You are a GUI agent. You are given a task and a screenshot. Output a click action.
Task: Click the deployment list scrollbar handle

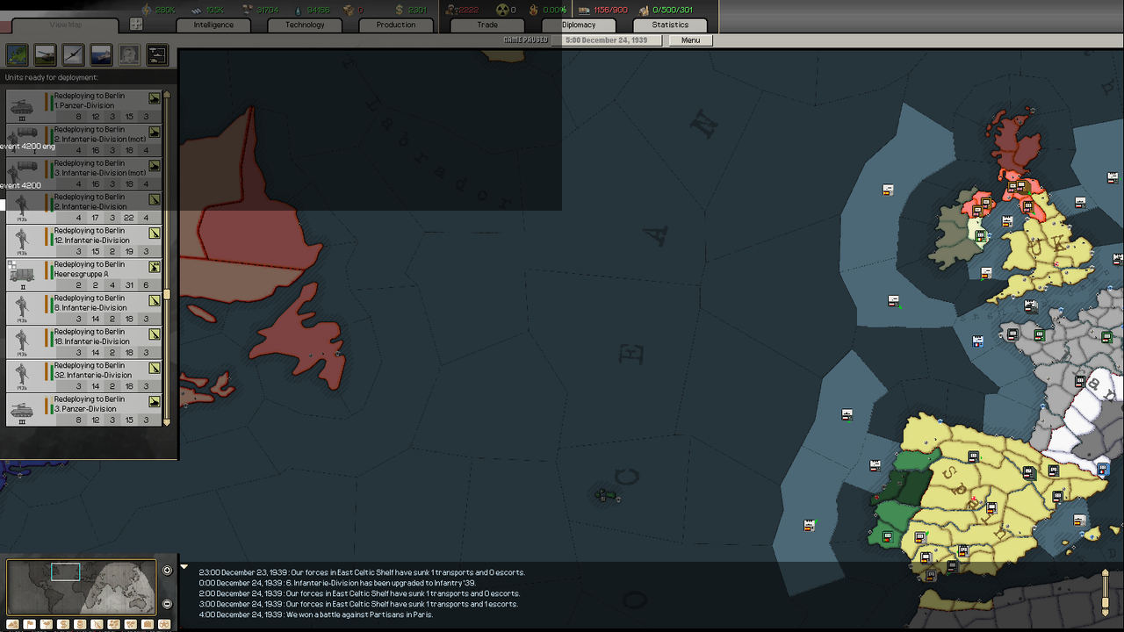coord(167,294)
